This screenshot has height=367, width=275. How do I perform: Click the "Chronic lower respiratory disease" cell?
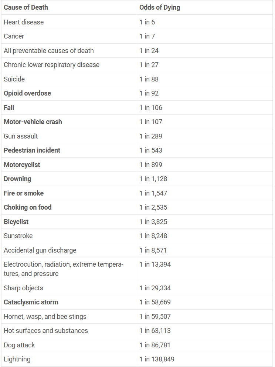51,65
